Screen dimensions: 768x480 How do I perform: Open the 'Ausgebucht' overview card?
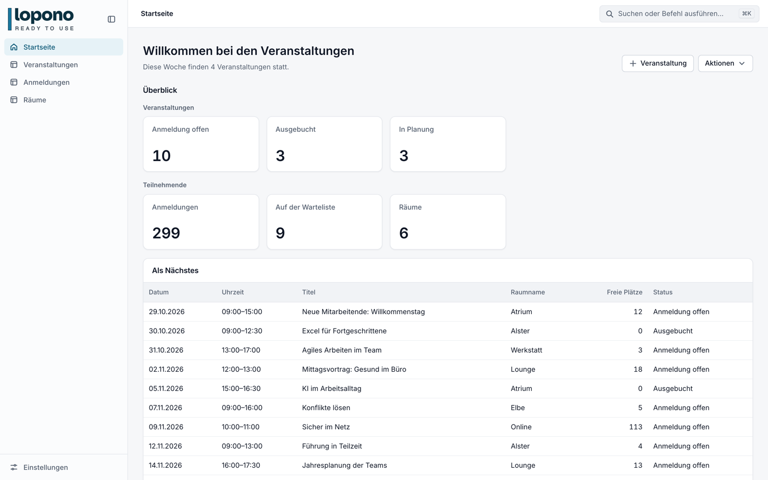[324, 144]
